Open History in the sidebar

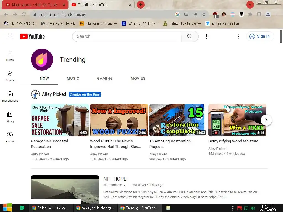(x=10, y=137)
